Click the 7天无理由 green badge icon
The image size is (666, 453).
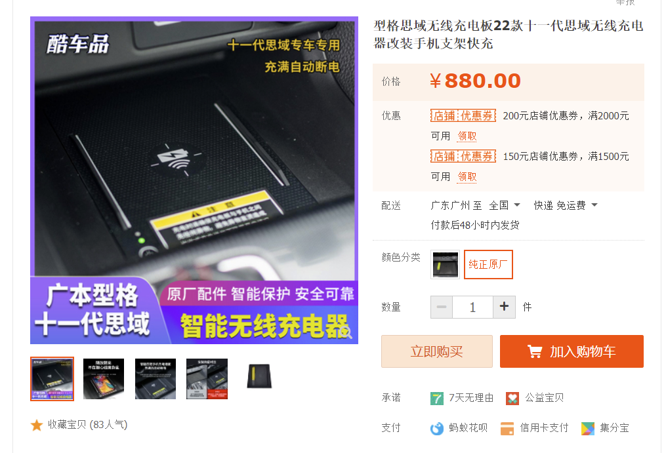click(436, 398)
